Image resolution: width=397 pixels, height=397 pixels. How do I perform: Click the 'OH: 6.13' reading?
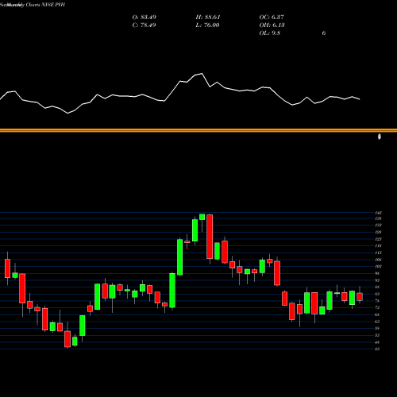(272, 25)
